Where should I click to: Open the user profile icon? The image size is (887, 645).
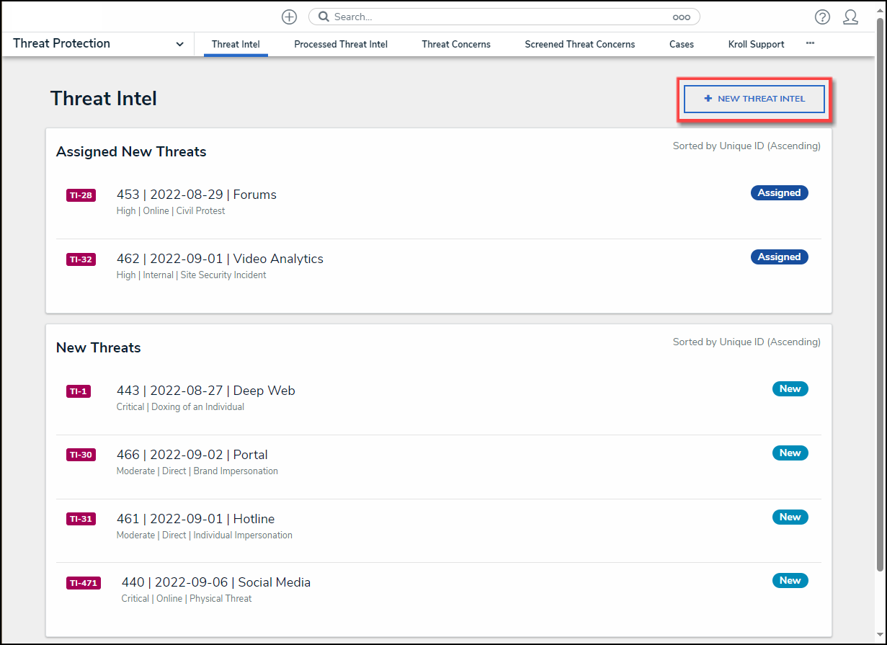850,17
